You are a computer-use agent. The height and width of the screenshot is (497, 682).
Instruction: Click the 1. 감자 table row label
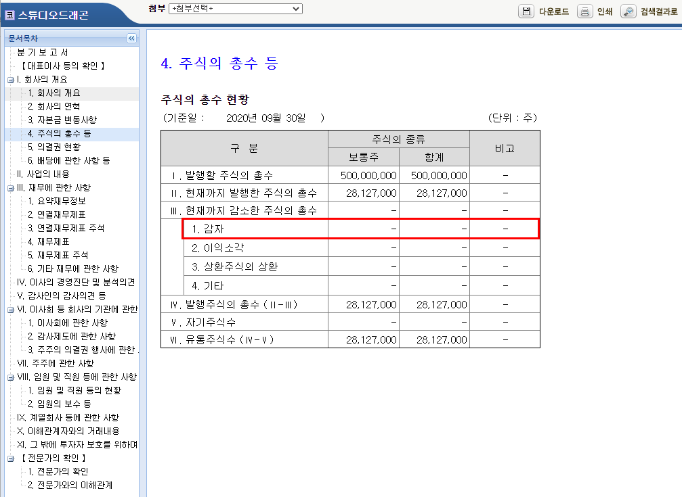coord(208,229)
